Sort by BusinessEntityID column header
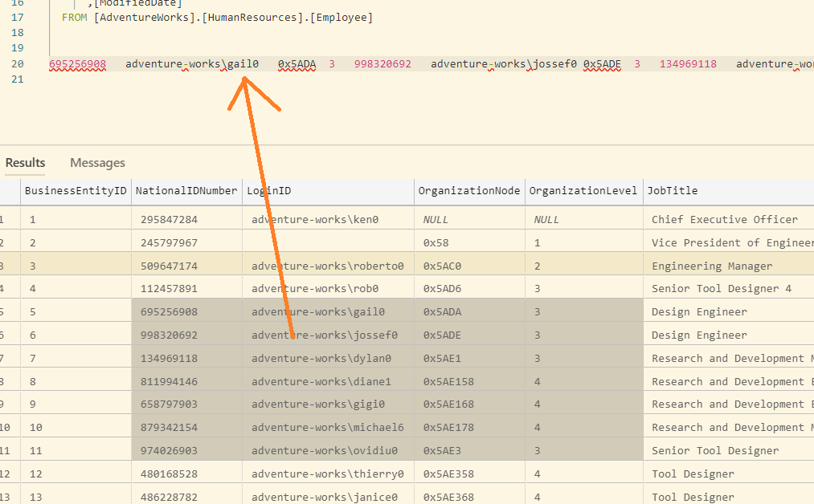This screenshot has width=814, height=504. [76, 191]
